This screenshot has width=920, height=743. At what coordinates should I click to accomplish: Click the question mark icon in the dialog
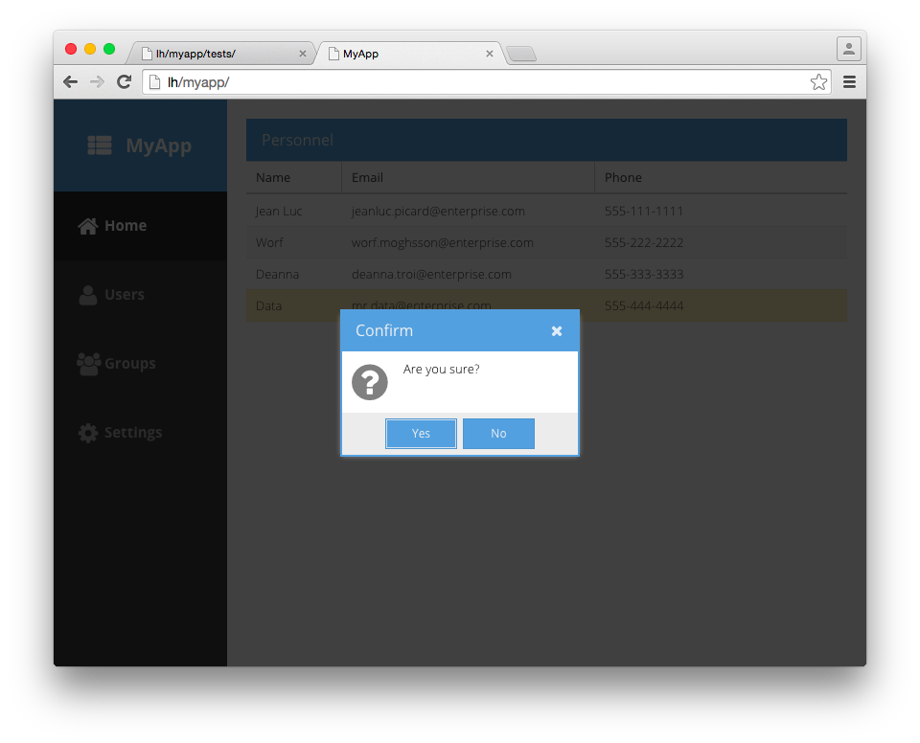click(369, 382)
